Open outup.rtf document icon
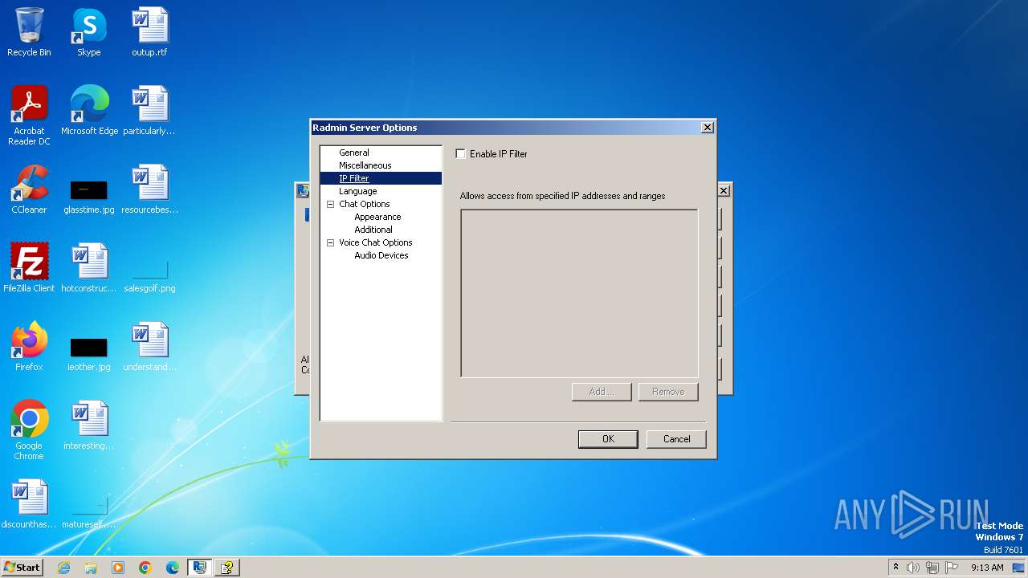1028x578 pixels. pyautogui.click(x=149, y=32)
